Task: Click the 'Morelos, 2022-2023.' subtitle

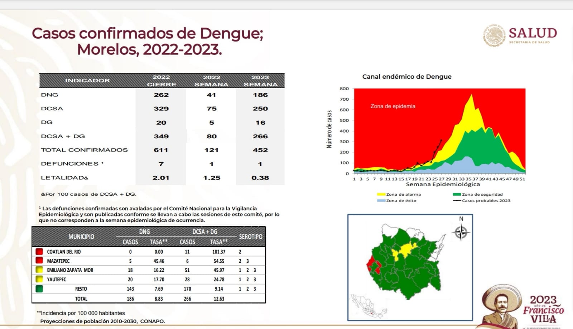Action: (150, 49)
